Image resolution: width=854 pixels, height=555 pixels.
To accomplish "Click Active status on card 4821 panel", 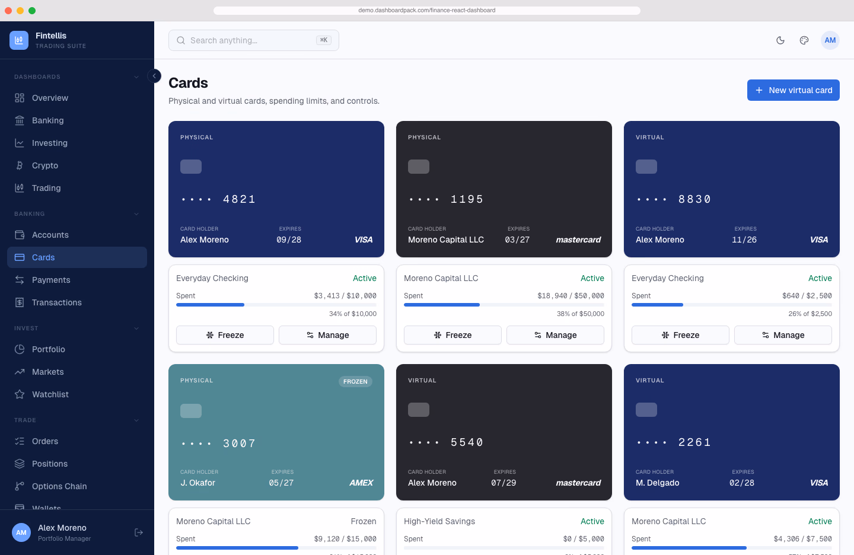I will (x=365, y=278).
